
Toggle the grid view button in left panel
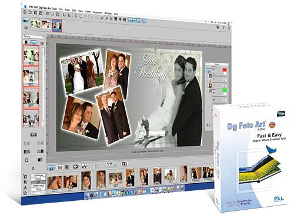pos(26,42)
